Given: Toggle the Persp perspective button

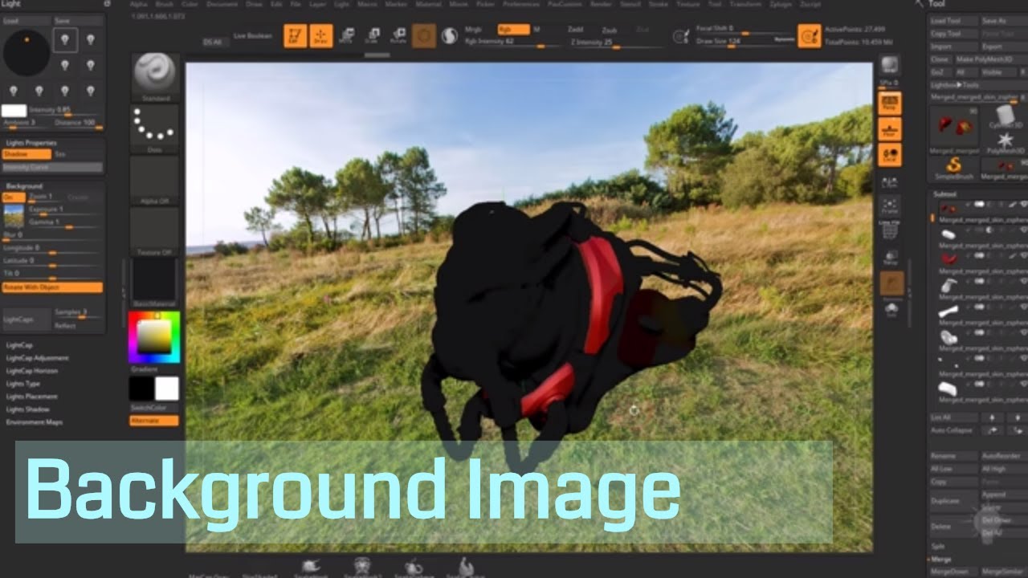Looking at the screenshot, I should click(889, 104).
